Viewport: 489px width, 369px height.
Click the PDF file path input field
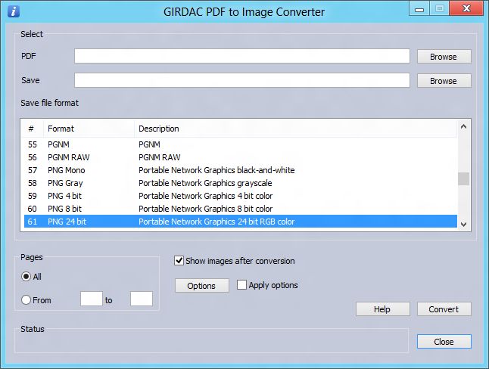(242, 56)
